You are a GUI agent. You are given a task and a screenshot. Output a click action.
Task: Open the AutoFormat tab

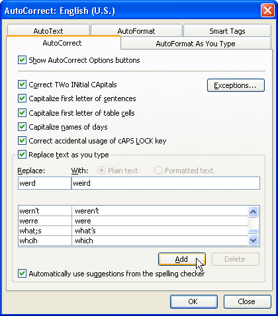pos(136,31)
